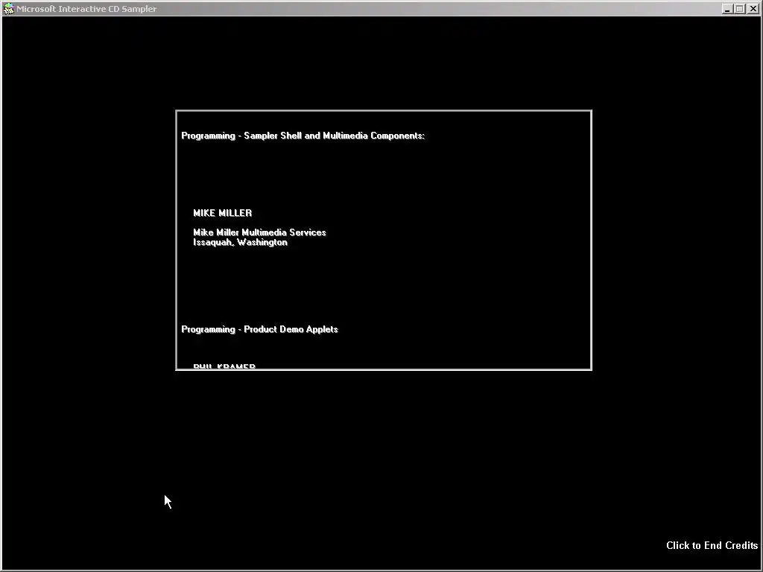Close the Interactive CD Sampler window

753,9
